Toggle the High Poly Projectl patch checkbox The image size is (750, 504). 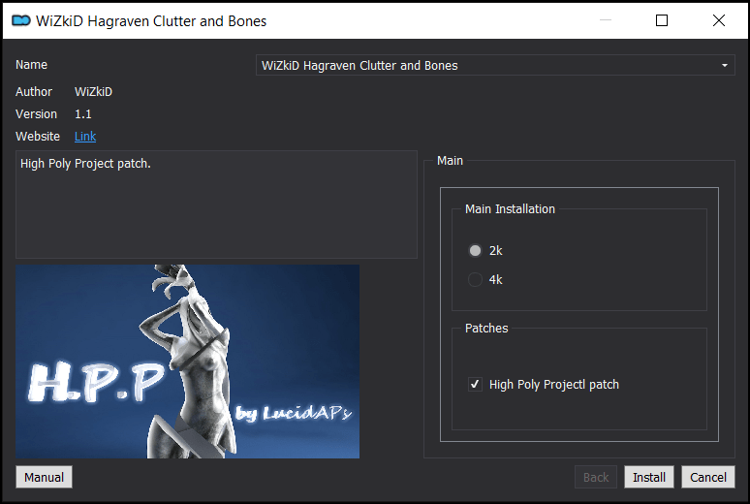(x=475, y=385)
